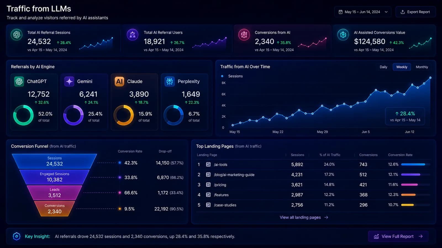Click the page icon beside /features
Image resolution: width=442 pixels, height=248 pixels.
[x=208, y=195]
